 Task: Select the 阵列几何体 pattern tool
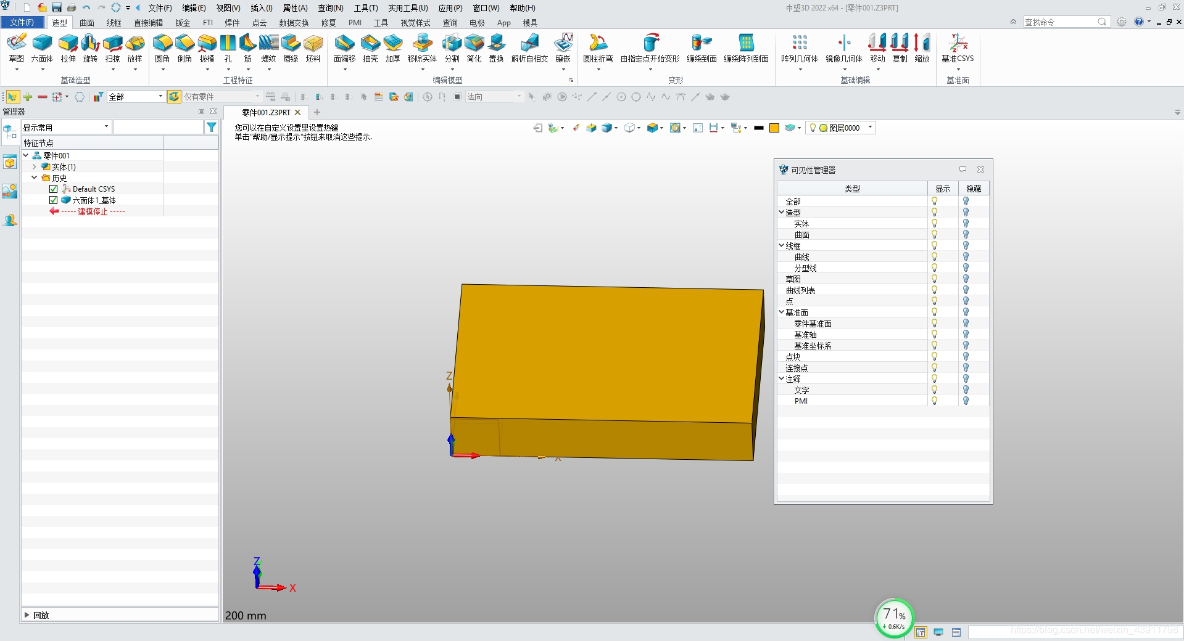tap(800, 49)
